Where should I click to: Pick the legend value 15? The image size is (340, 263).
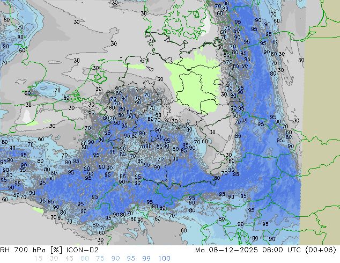38,259
